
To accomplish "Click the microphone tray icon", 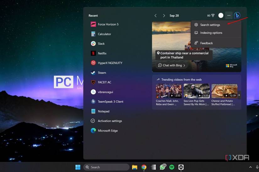I will click(257, 167).
